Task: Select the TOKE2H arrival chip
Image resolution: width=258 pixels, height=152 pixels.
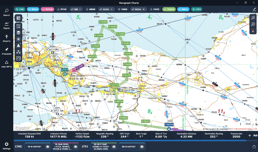Action: click(x=169, y=9)
